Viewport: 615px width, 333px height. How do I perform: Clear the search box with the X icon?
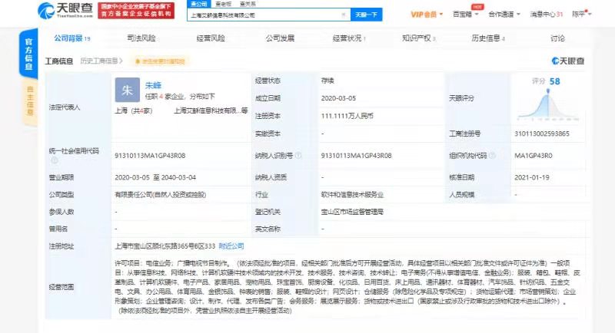(343, 15)
